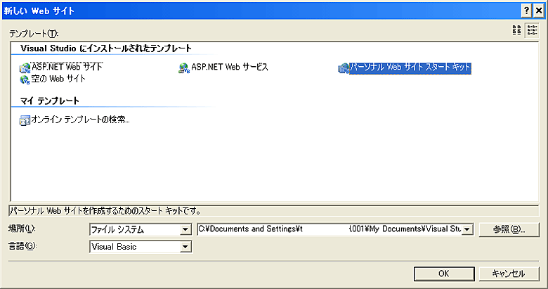The height and width of the screenshot is (289, 548).
Task: Click the マイ テンプレート section header
Action: [x=50, y=101]
